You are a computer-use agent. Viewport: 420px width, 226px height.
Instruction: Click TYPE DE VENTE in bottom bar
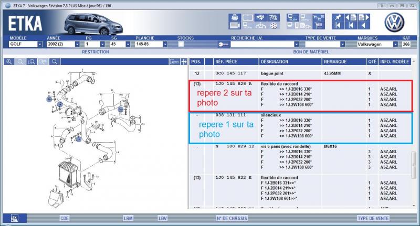click(x=373, y=218)
